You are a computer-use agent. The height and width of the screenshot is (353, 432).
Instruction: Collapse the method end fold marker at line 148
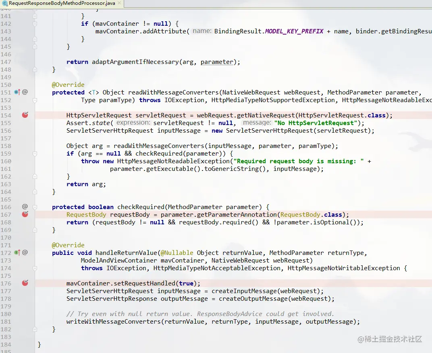click(35, 70)
